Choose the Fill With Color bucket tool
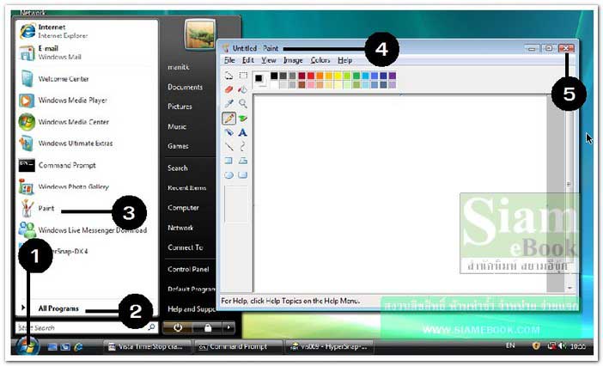Viewport: 603px width, 366px height. coord(243,89)
